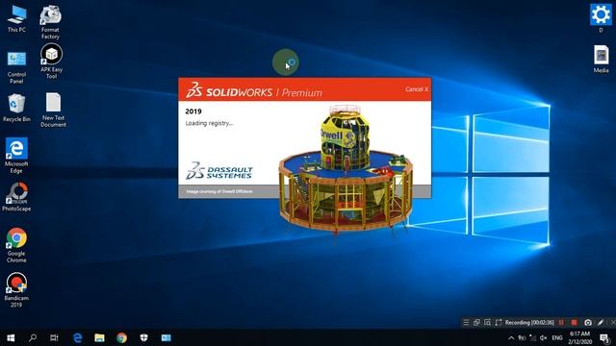616x346 pixels.
Task: Click the magnifier search-area icon in the recorder bar
Action: coord(488,323)
